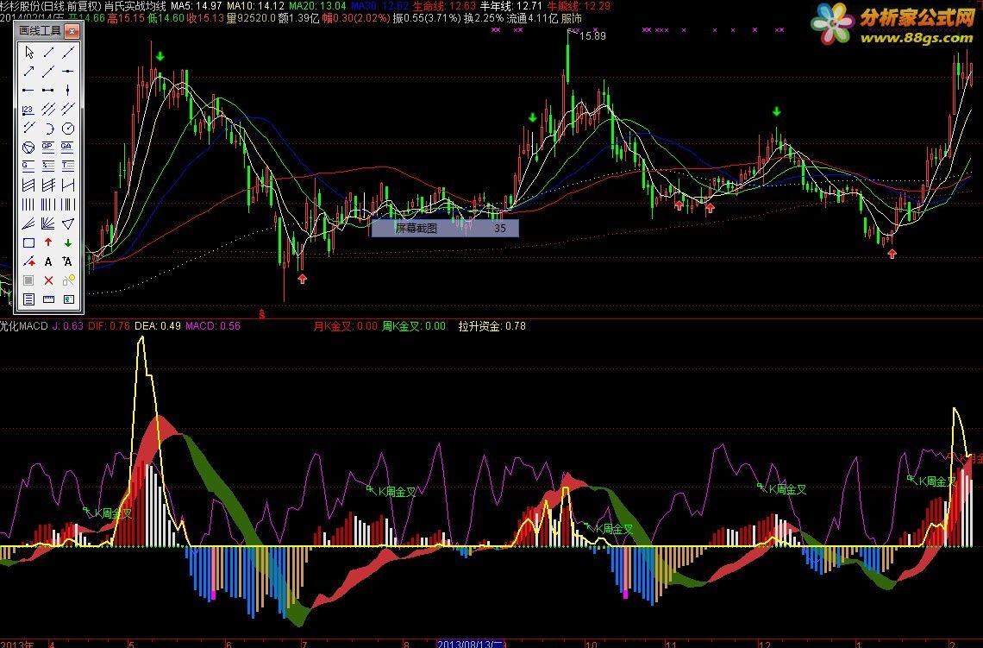This screenshot has height=648, width=983.
Task: Click the MA20: 13.04 indicator value
Action: tap(317, 6)
